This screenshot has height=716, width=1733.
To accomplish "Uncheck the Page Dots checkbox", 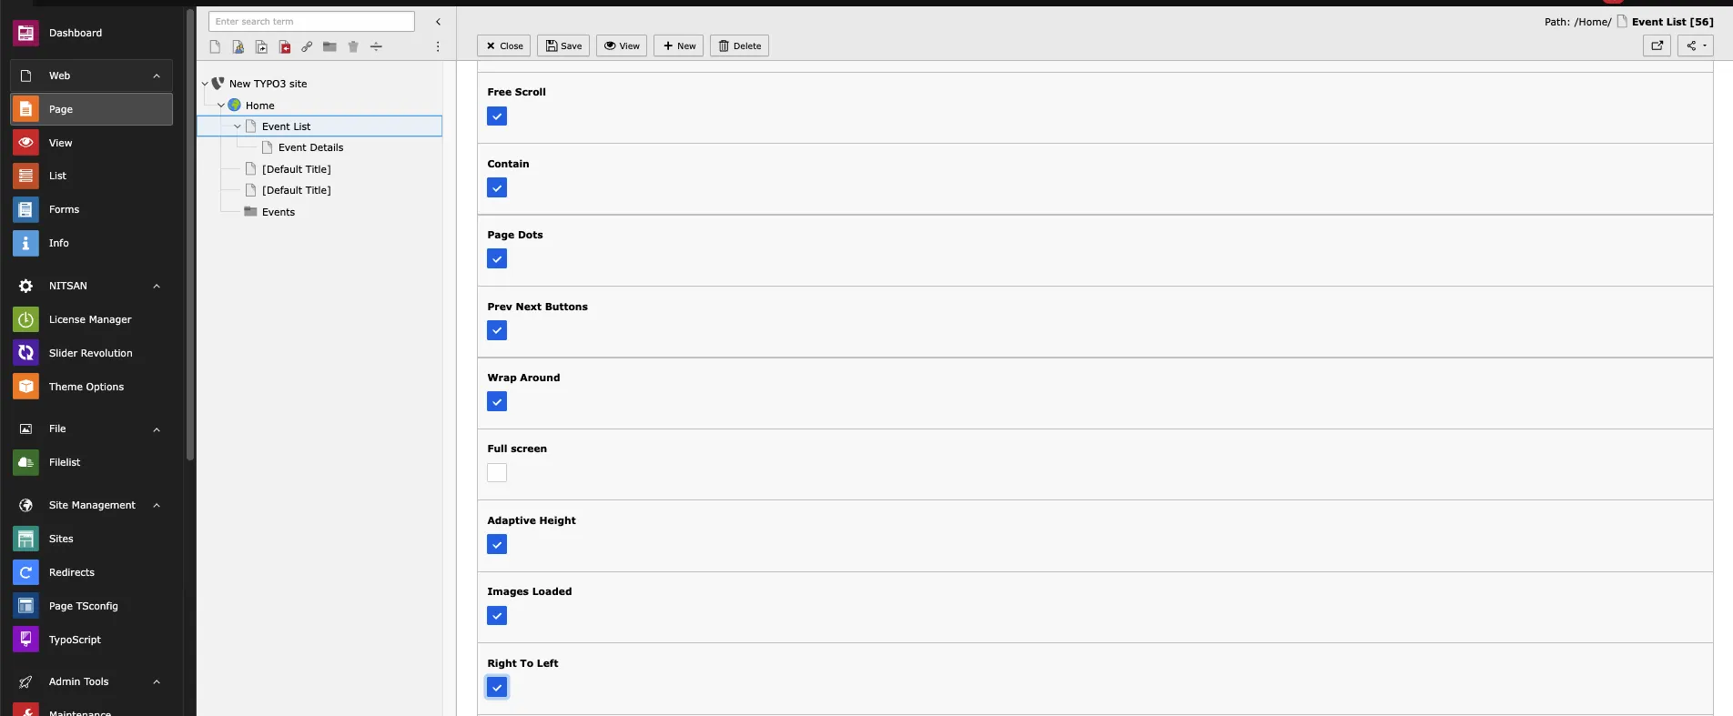I will click(x=497, y=259).
